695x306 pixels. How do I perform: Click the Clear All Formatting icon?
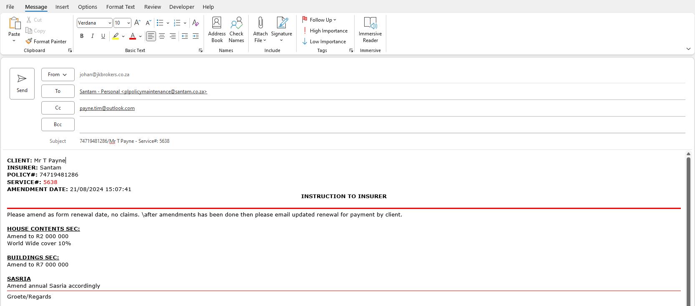coord(195,23)
